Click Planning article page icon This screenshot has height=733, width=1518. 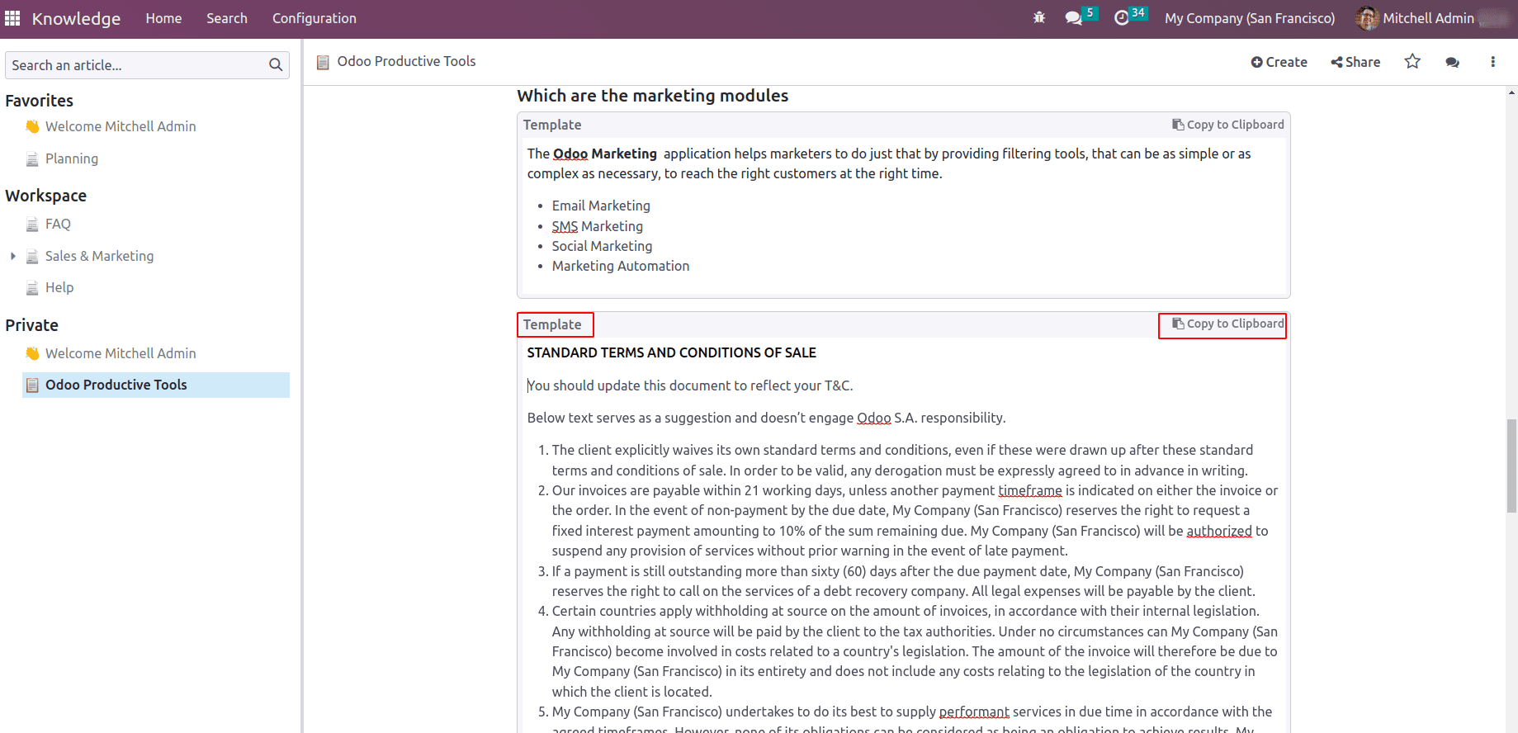click(32, 158)
